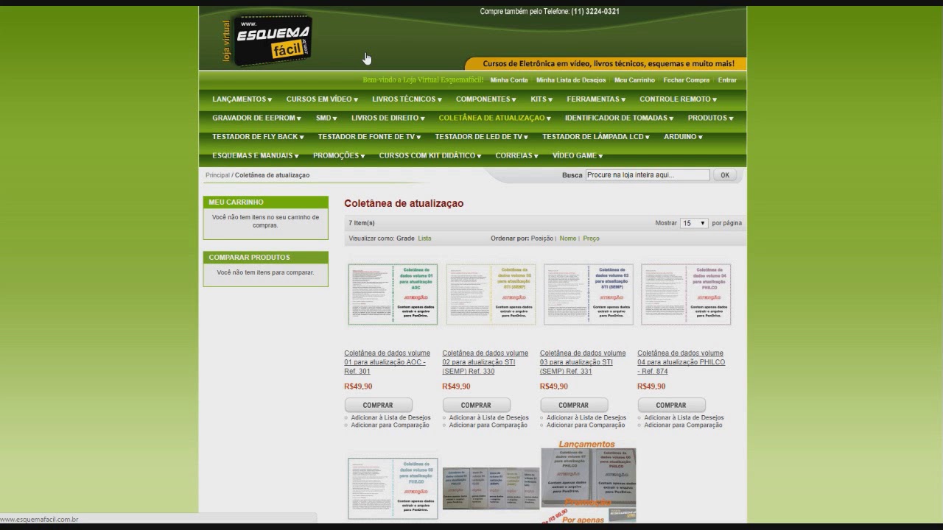Open volume 01 AOC product thumbnail
943x530 pixels.
393,294
